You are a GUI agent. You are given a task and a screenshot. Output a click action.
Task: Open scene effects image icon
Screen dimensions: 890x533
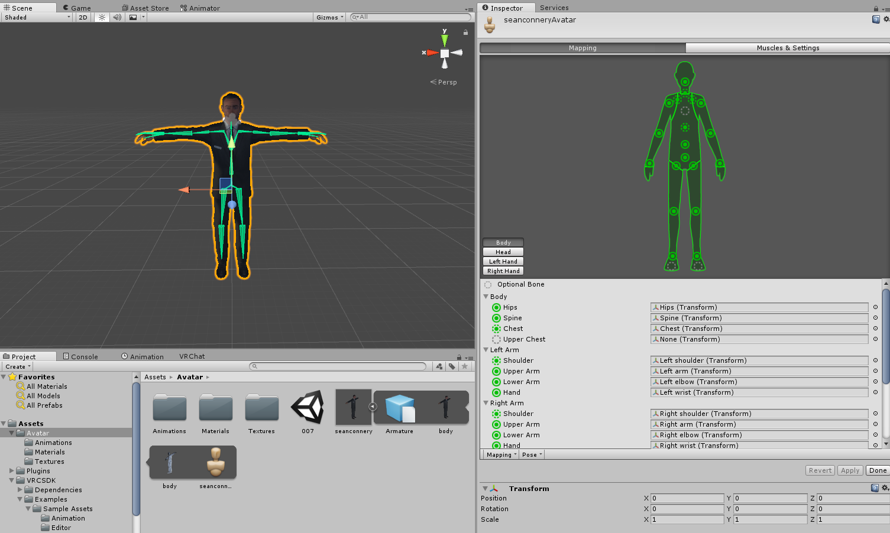click(133, 17)
